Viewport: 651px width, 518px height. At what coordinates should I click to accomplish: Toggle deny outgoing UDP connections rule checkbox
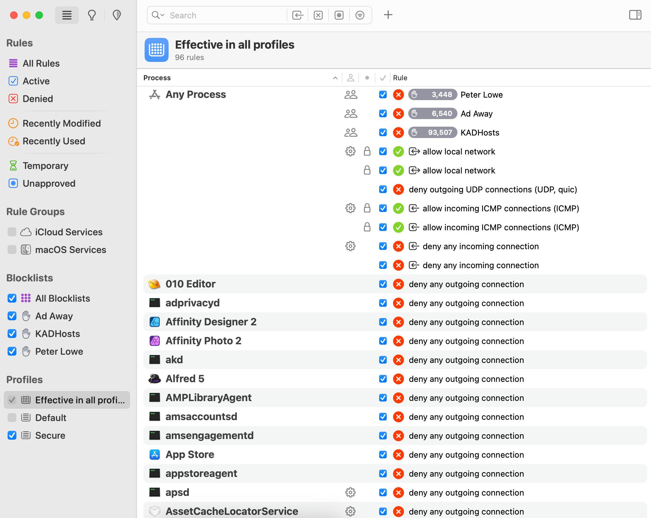tap(383, 190)
